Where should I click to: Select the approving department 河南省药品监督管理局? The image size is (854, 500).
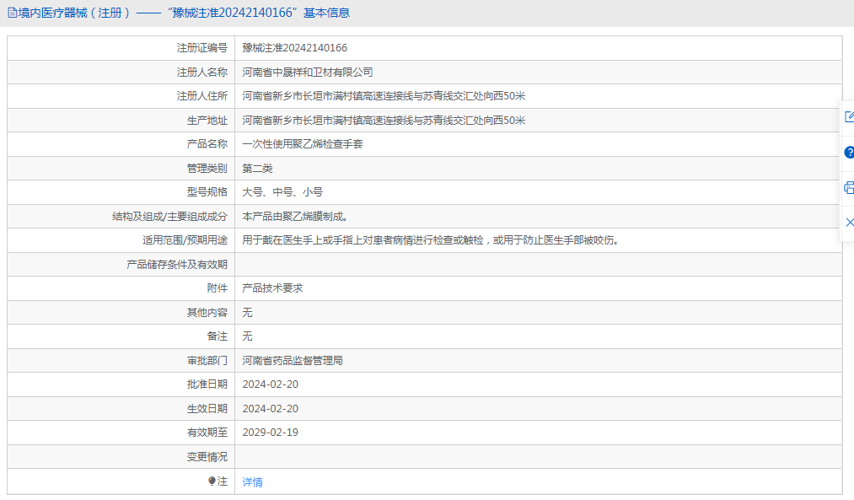tap(293, 361)
